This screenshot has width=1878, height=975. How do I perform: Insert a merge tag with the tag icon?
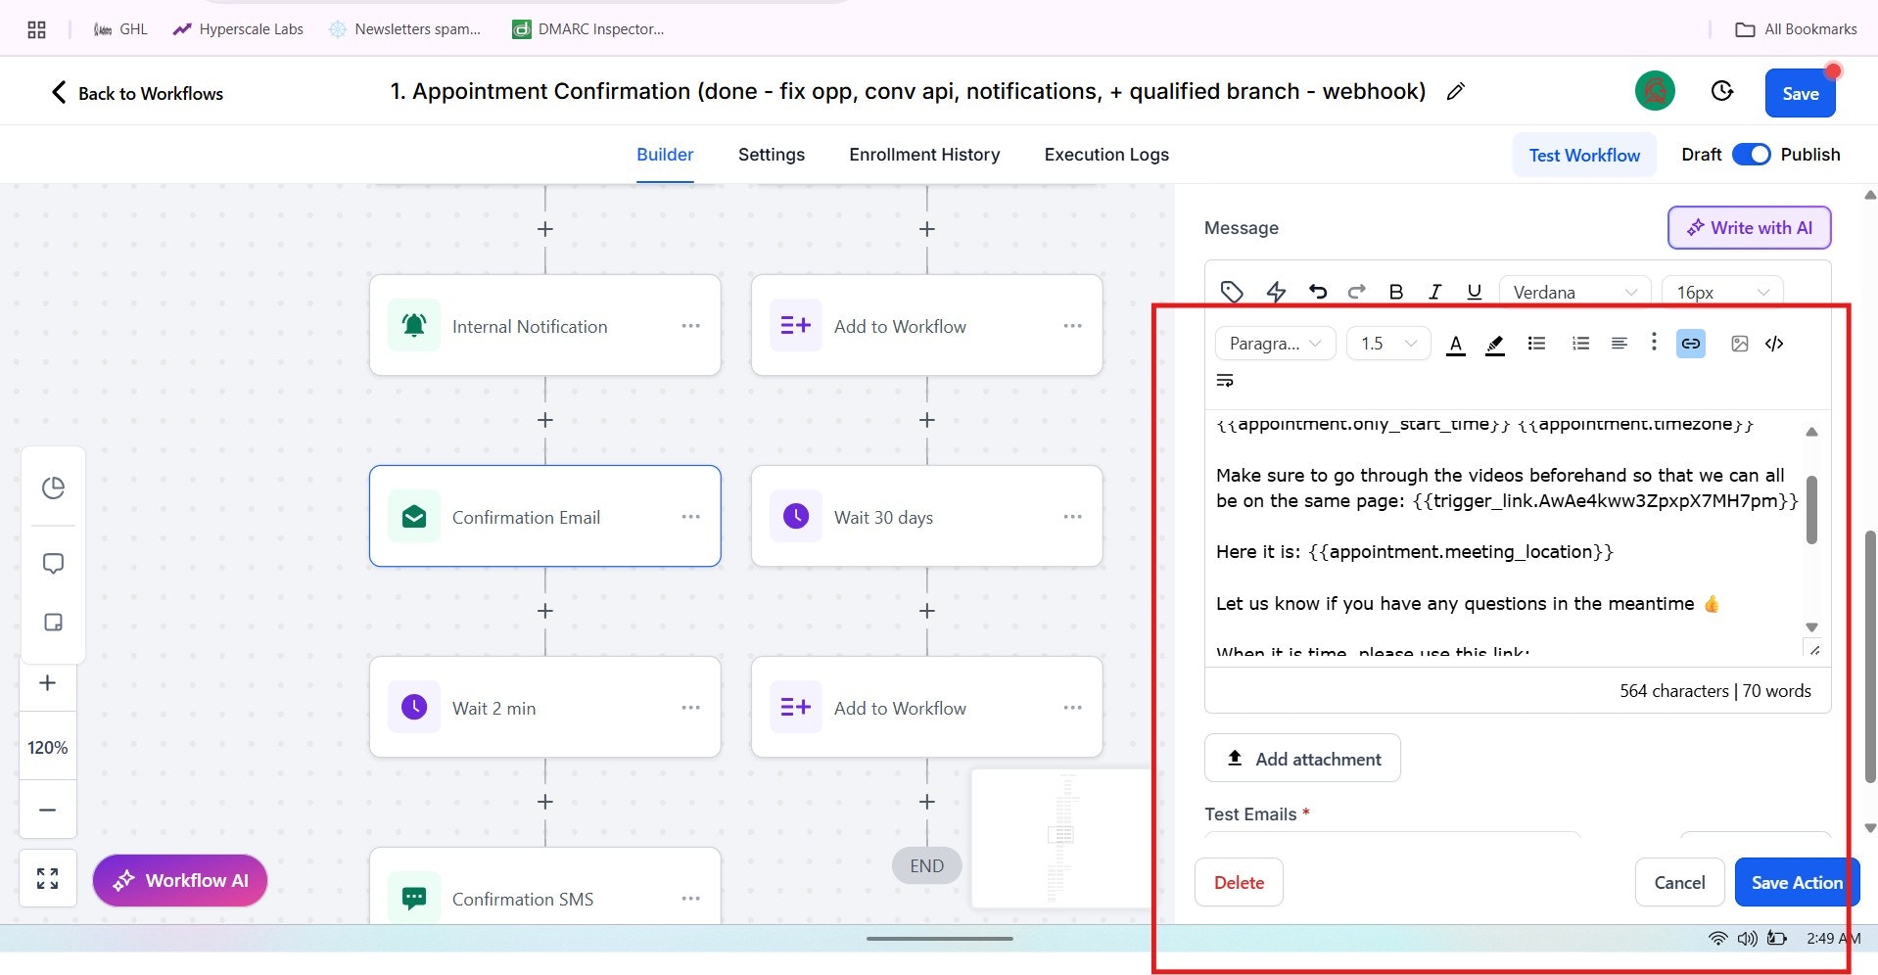point(1231,291)
